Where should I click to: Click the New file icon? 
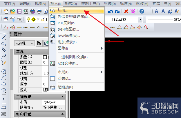pos(6,11)
